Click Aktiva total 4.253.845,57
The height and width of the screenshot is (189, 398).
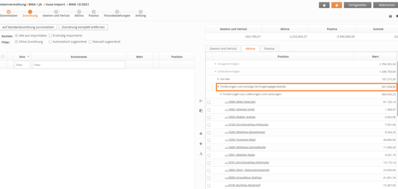click(298, 37)
